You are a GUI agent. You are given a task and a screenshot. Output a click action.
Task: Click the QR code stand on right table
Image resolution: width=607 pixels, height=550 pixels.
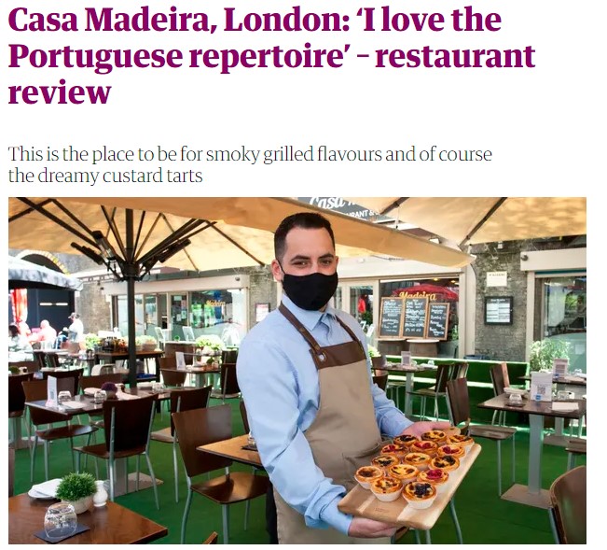(x=541, y=386)
